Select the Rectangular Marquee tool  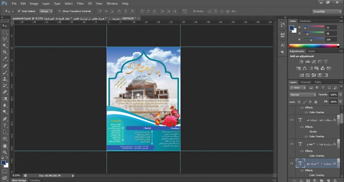[4, 33]
